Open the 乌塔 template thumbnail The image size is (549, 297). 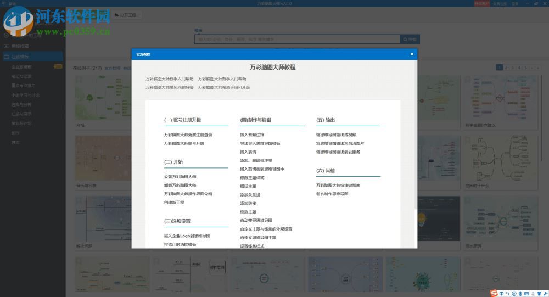tap(103, 98)
